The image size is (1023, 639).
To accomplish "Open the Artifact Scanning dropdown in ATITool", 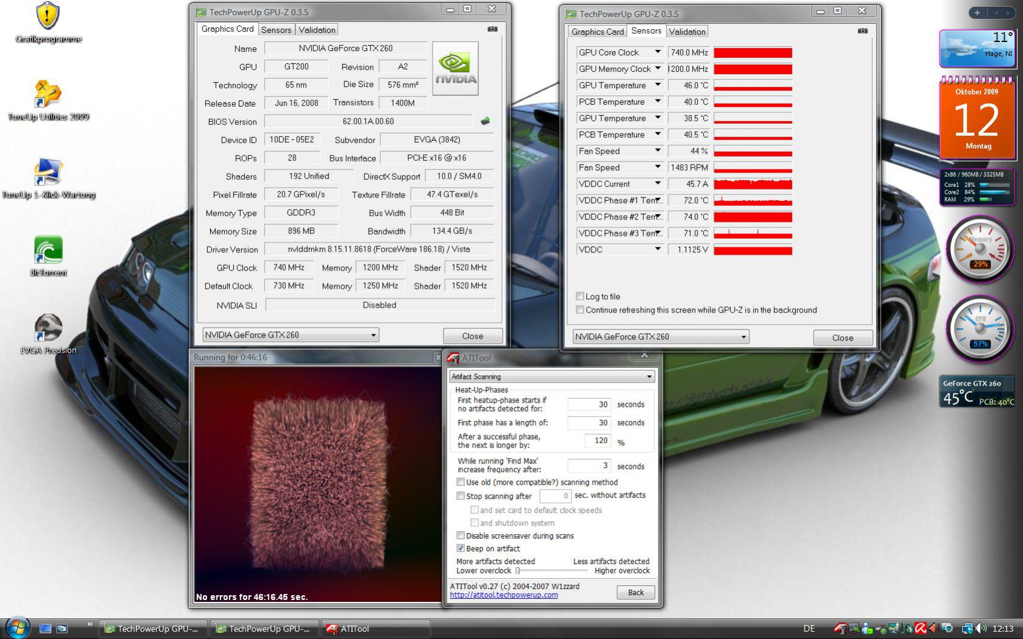I will point(551,376).
